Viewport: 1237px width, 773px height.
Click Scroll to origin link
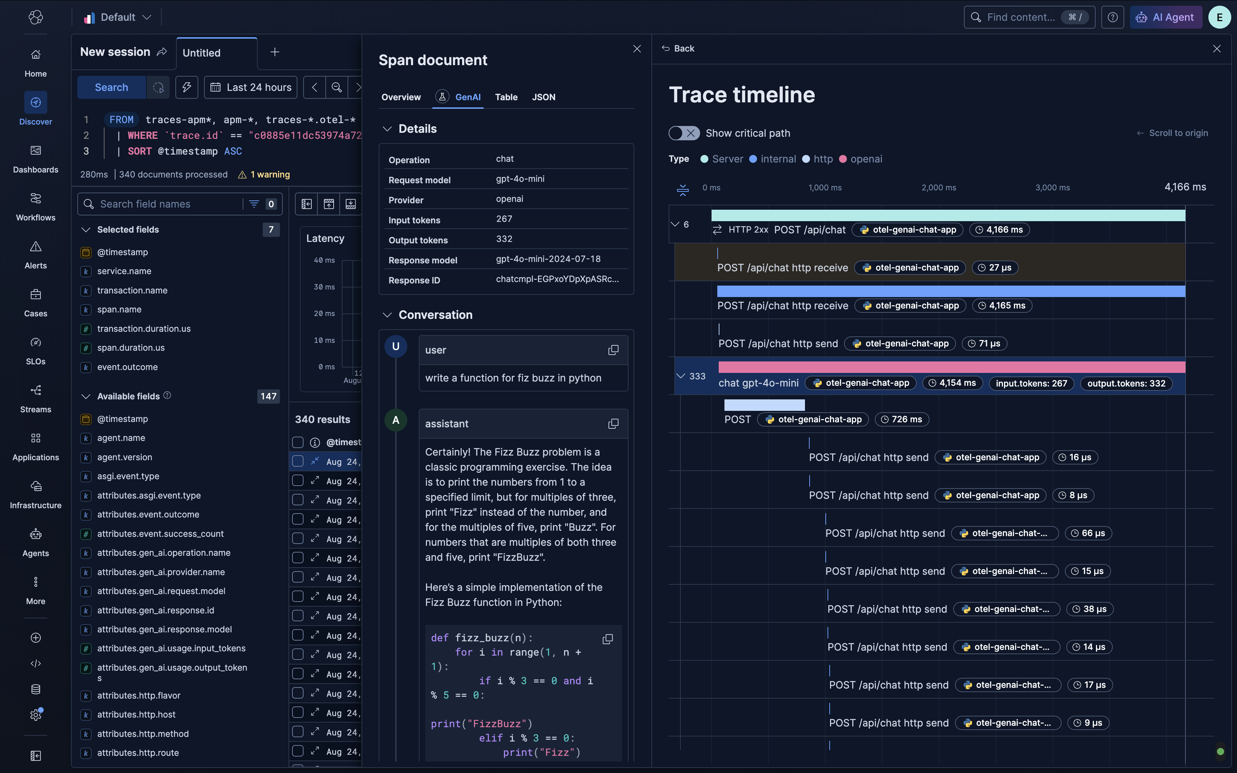pos(1172,133)
